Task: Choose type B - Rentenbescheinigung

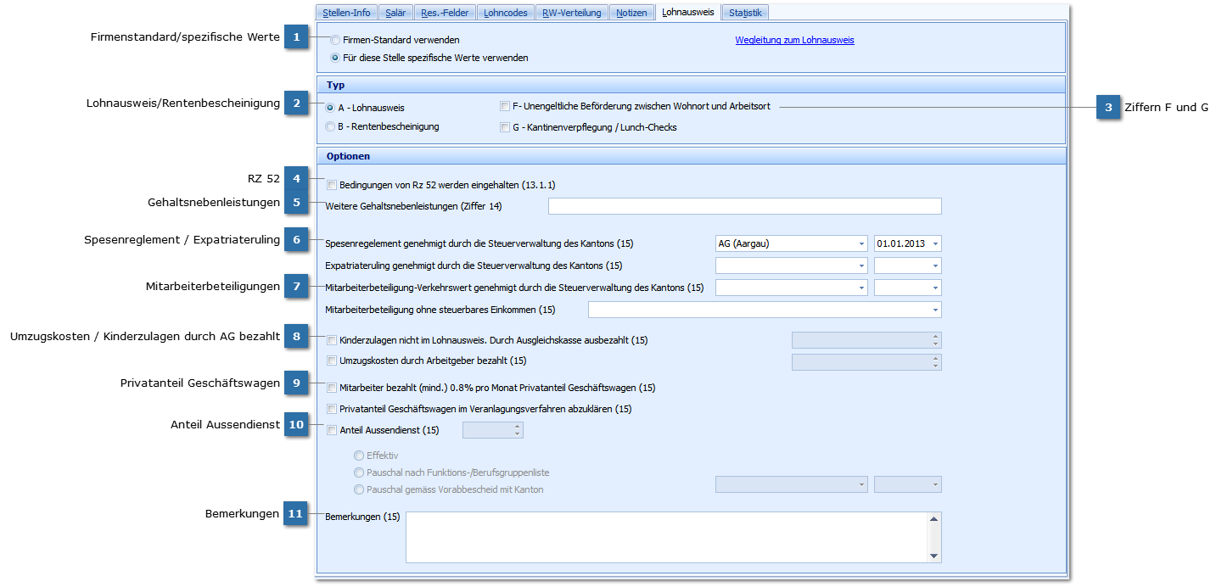Action: [x=331, y=126]
